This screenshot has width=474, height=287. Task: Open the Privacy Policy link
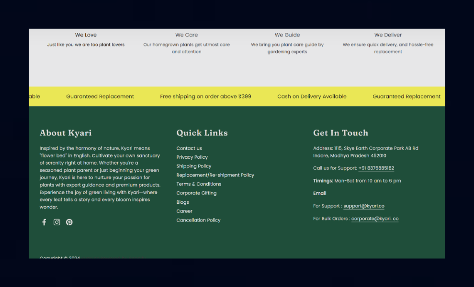pyautogui.click(x=192, y=157)
